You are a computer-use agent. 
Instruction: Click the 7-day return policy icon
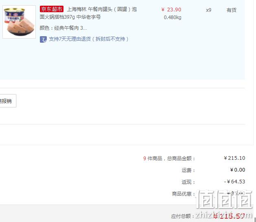coord(43,39)
